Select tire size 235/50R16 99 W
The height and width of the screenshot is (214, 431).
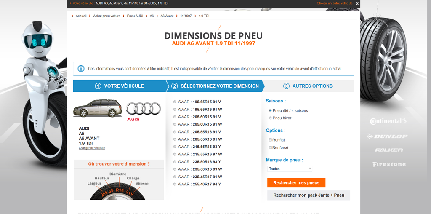[x=175, y=169]
